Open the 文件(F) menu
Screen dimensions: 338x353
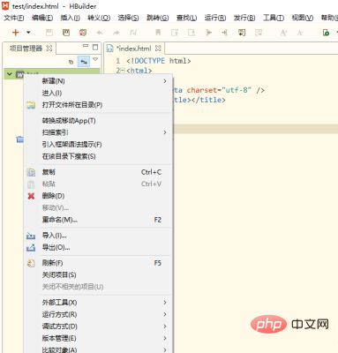(13, 18)
